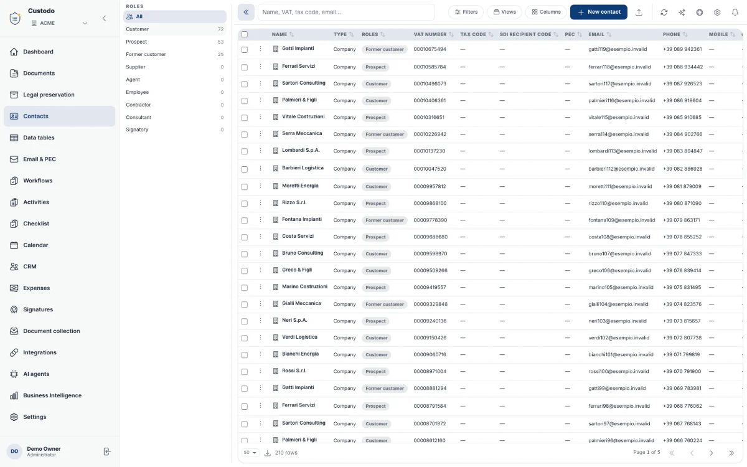Sort by PHONE column sort icon
This screenshot has height=467, width=747.
pyautogui.click(x=685, y=34)
